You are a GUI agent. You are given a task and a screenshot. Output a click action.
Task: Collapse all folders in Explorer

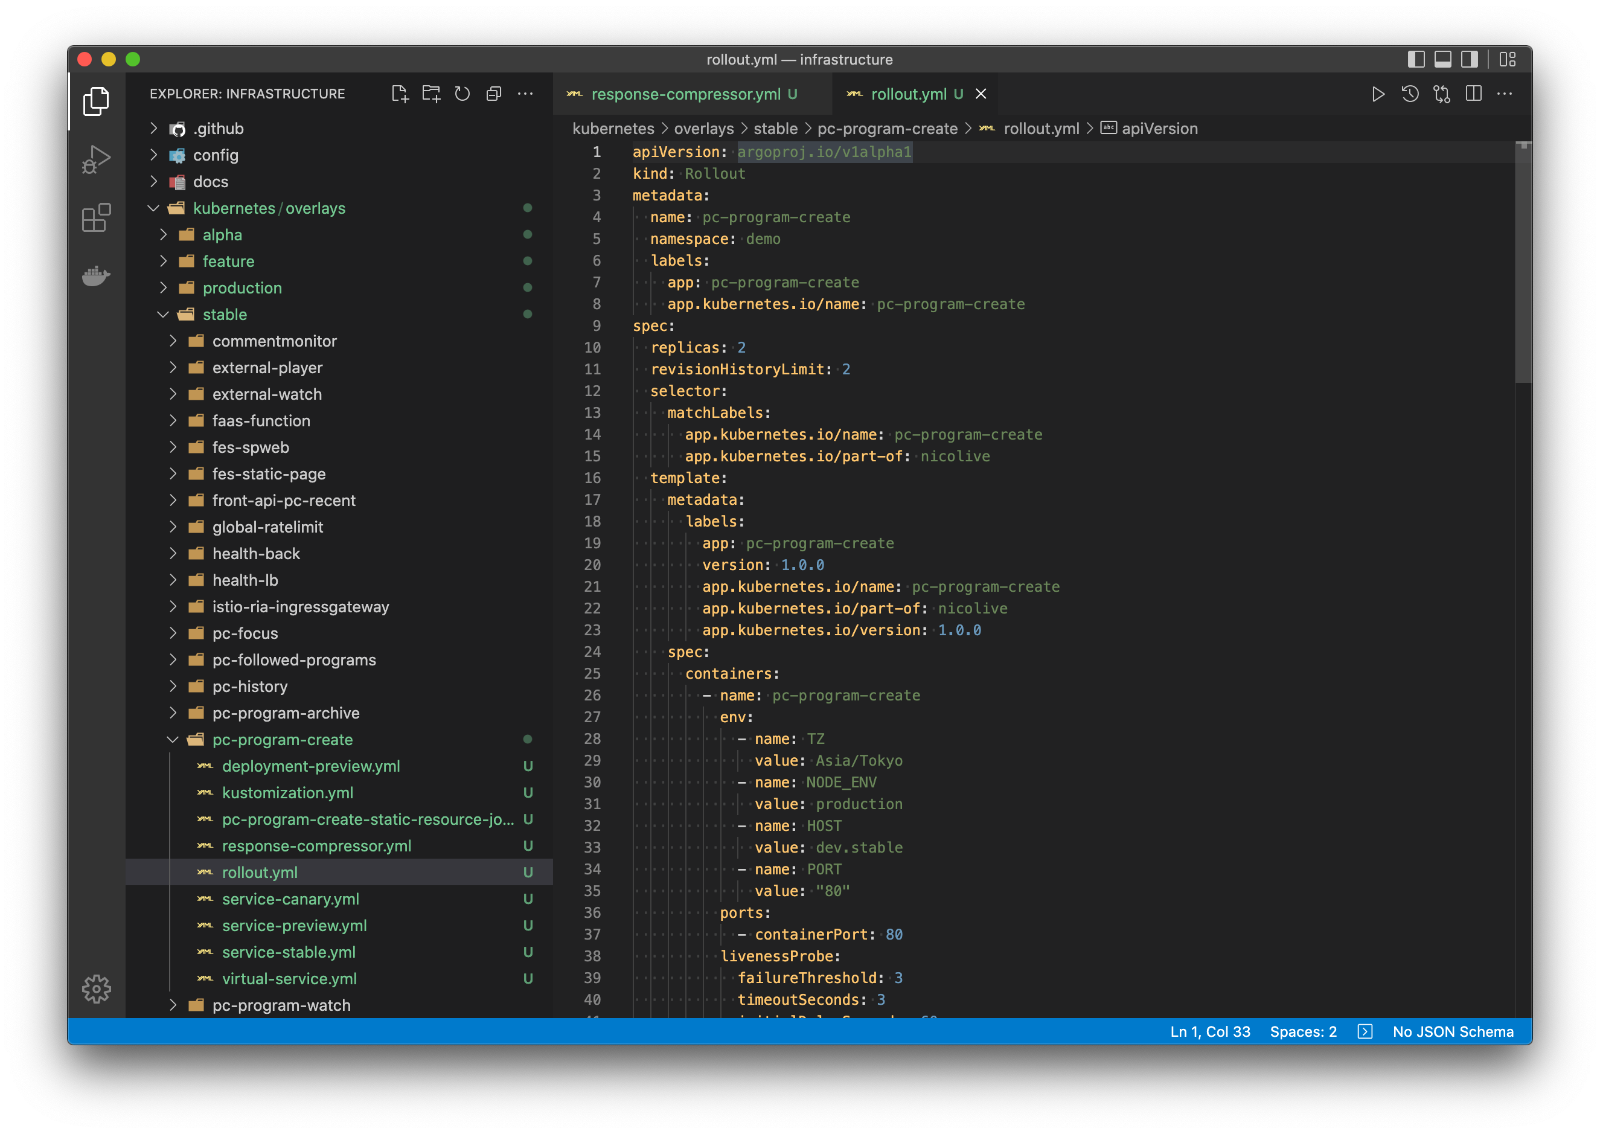pyautogui.click(x=493, y=94)
